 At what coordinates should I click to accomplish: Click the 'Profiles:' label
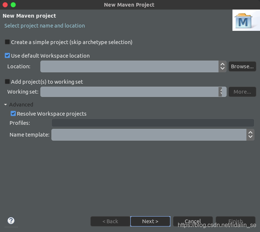pyautogui.click(x=20, y=123)
